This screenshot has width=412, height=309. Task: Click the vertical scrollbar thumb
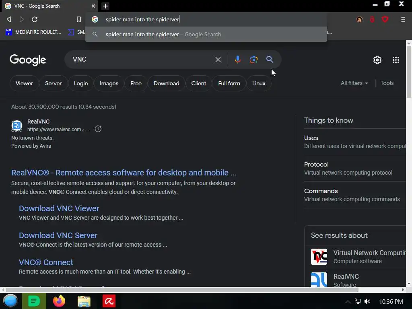coord(409,72)
